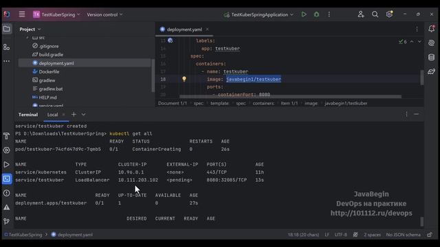Expand the Project view selector

pos(30,29)
